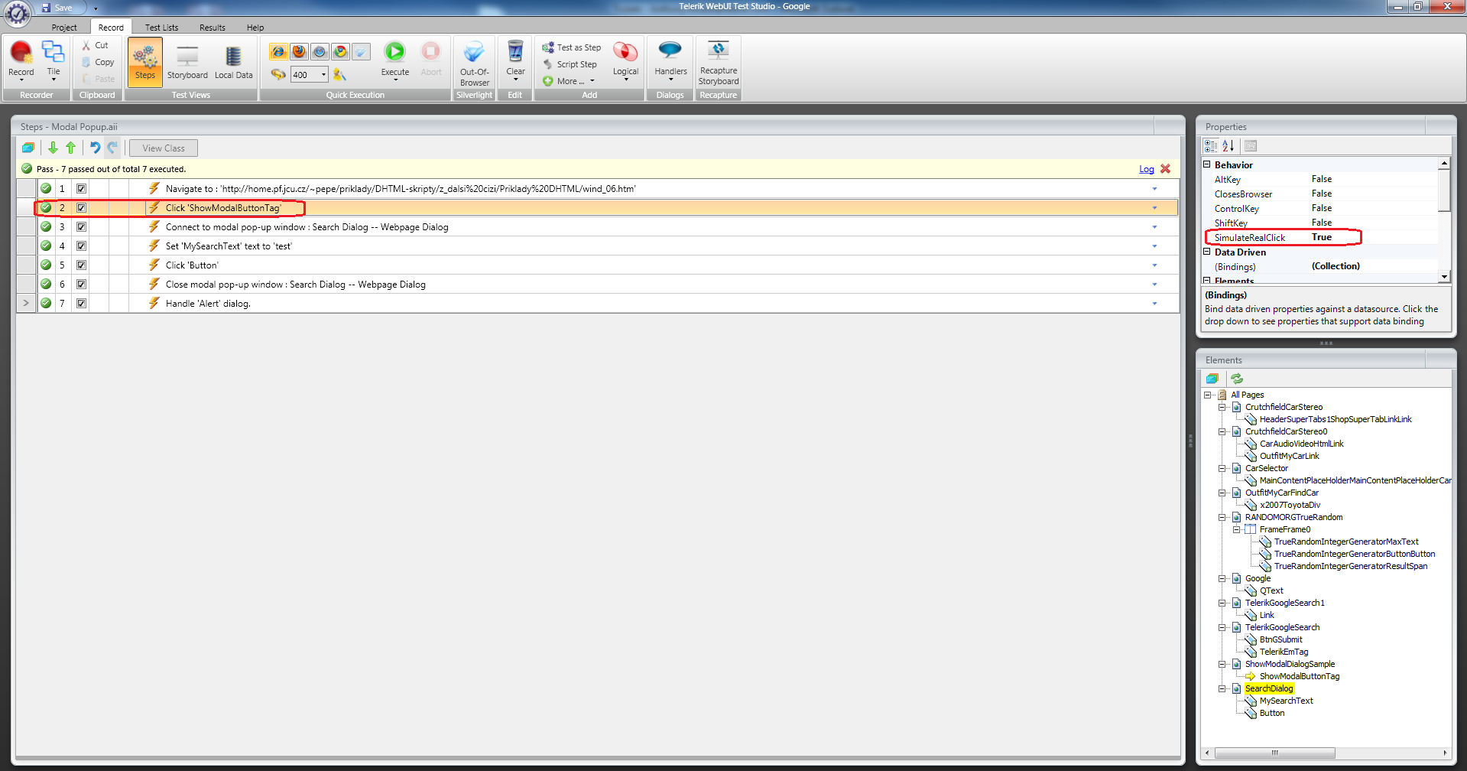The height and width of the screenshot is (771, 1467).
Task: Uncheck step 2 Click ShowModalButtonTag checkbox
Action: (81, 207)
